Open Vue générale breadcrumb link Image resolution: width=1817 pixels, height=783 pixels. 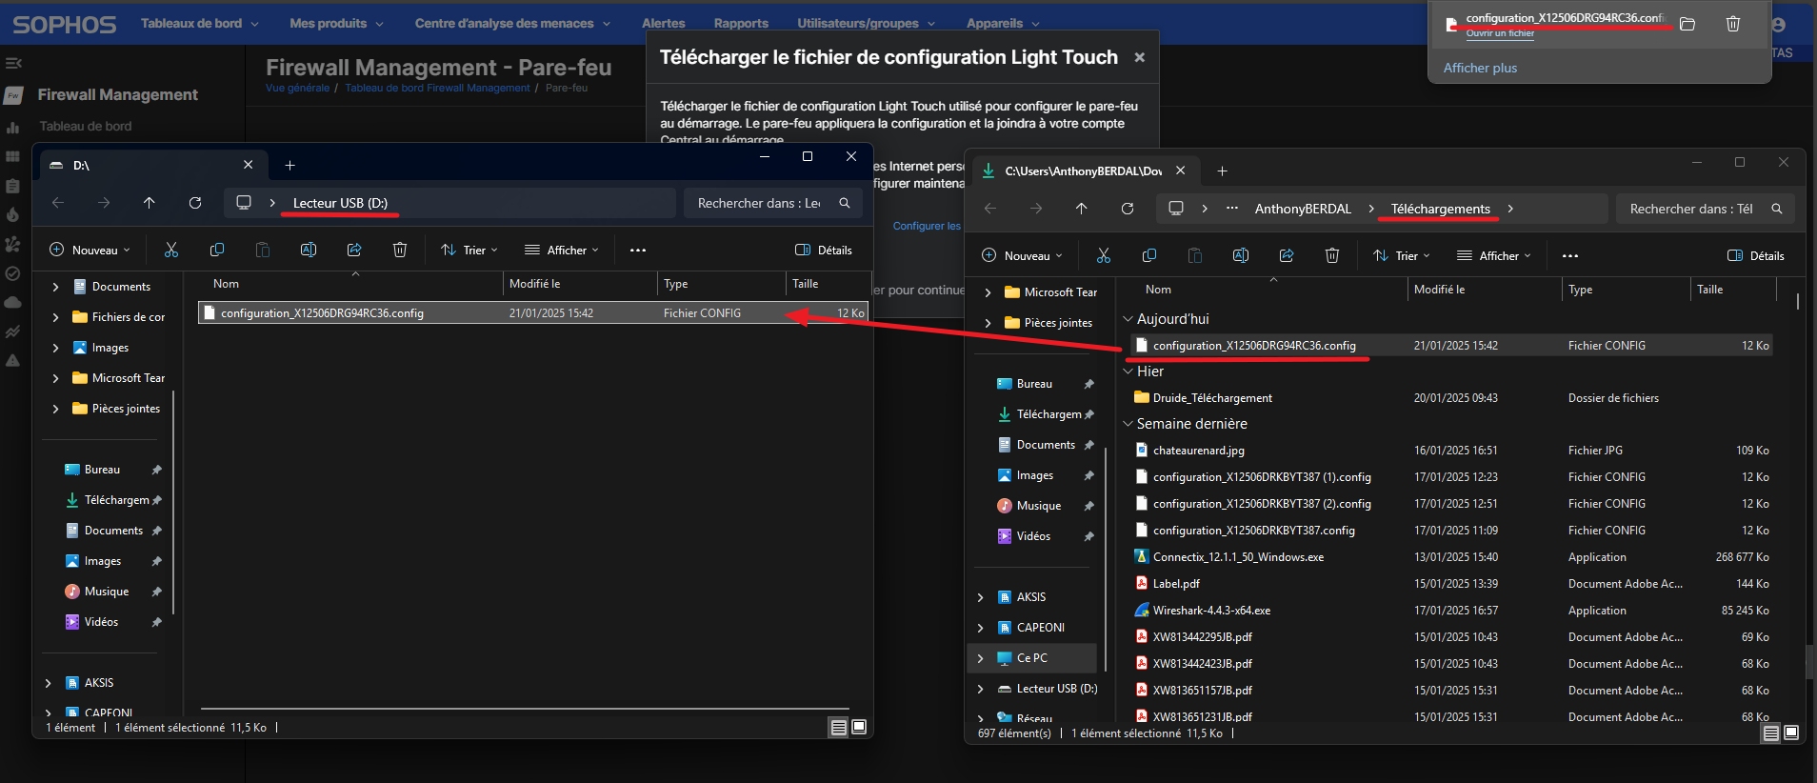point(297,88)
